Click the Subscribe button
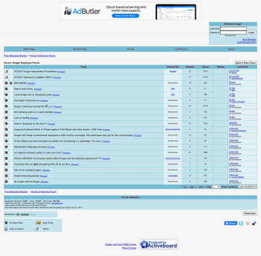The image size is (261, 256). (250, 214)
